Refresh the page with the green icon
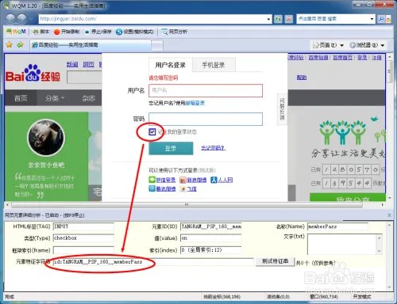The height and width of the screenshot is (304, 397). click(x=278, y=19)
